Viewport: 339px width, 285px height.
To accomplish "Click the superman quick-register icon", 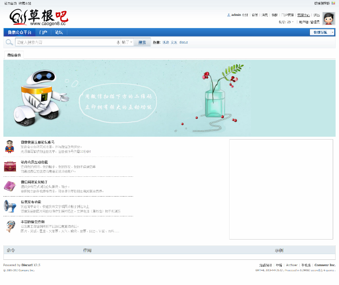I will click(x=10, y=146).
